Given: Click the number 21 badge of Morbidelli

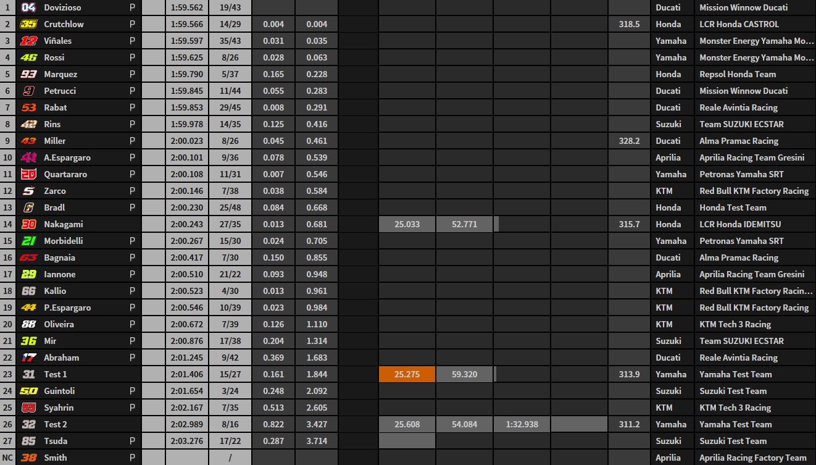Looking at the screenshot, I should (x=28, y=241).
